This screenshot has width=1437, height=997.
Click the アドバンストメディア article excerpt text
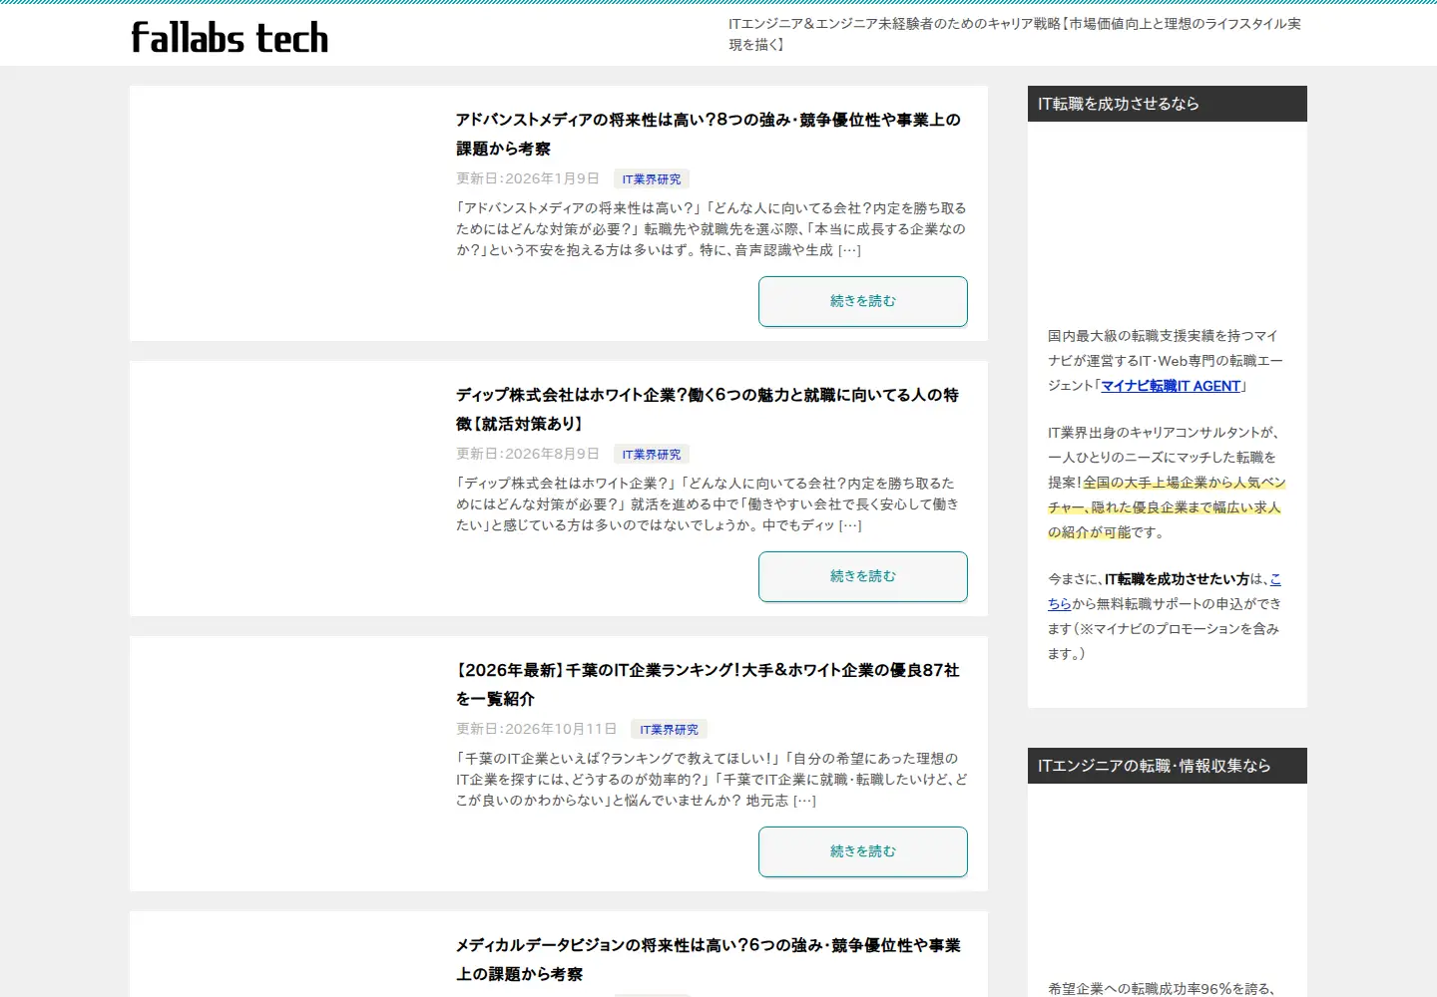pyautogui.click(x=712, y=229)
